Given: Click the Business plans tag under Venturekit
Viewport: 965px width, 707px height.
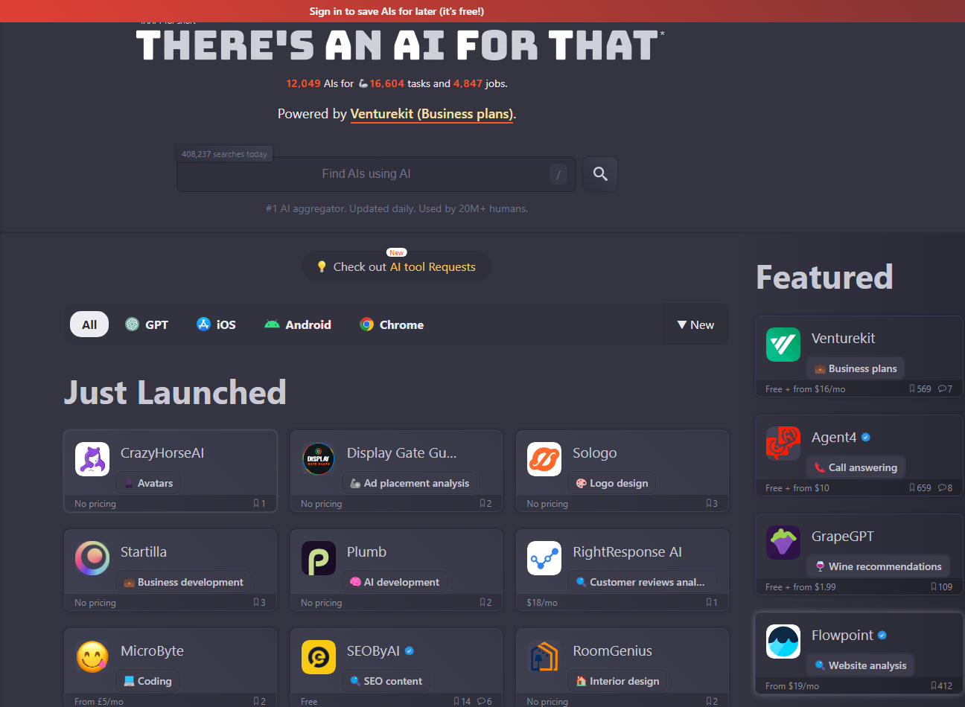Looking at the screenshot, I should click(x=856, y=368).
